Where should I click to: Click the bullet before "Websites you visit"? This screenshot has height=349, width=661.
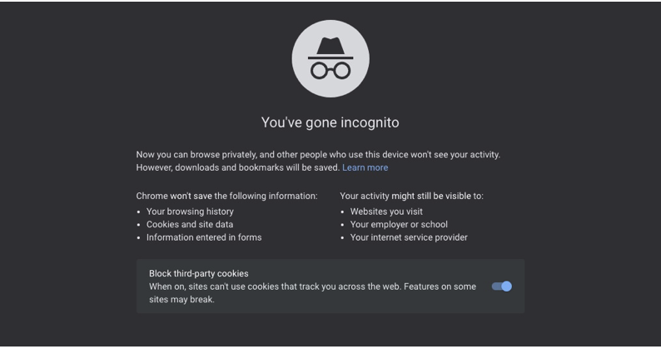point(342,212)
